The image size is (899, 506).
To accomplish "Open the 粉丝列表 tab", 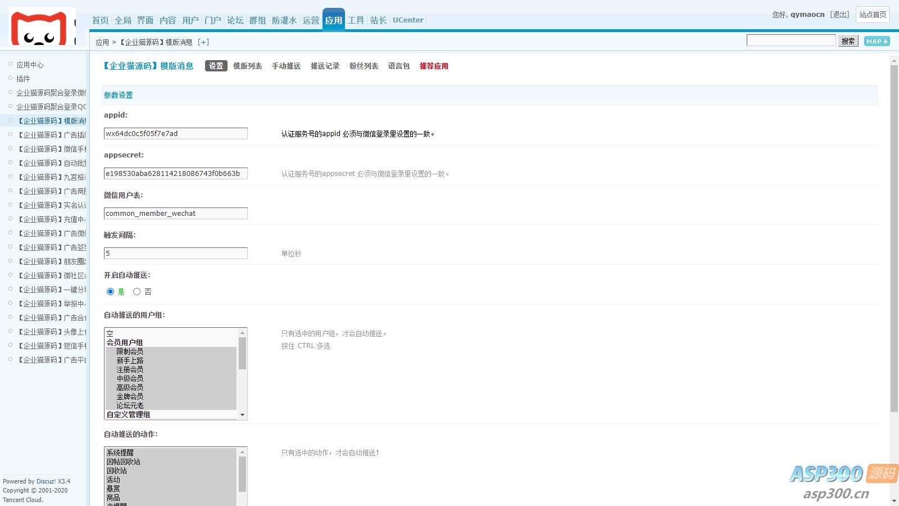I will click(364, 66).
